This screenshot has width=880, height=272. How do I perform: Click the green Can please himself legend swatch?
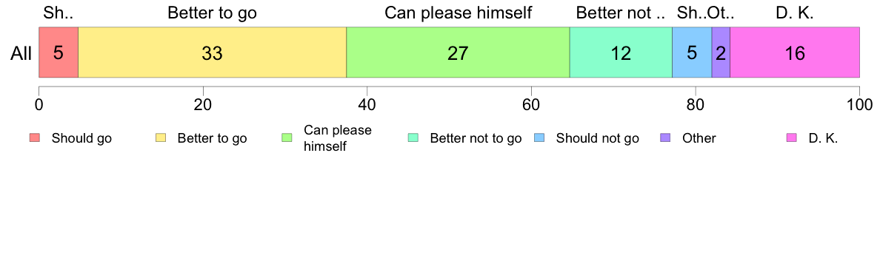coord(287,138)
